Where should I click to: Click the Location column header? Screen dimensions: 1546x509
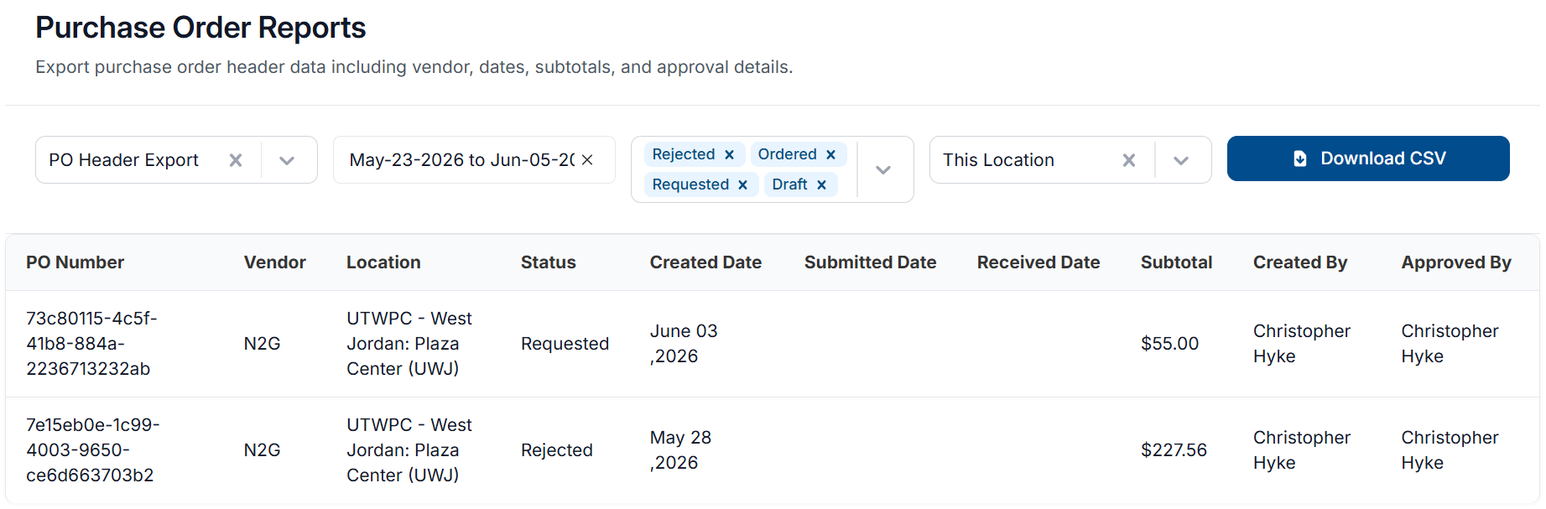(x=383, y=262)
